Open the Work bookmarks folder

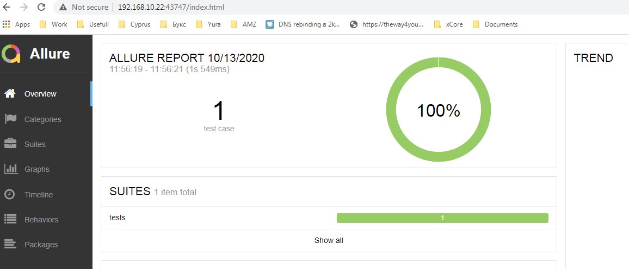coord(54,24)
